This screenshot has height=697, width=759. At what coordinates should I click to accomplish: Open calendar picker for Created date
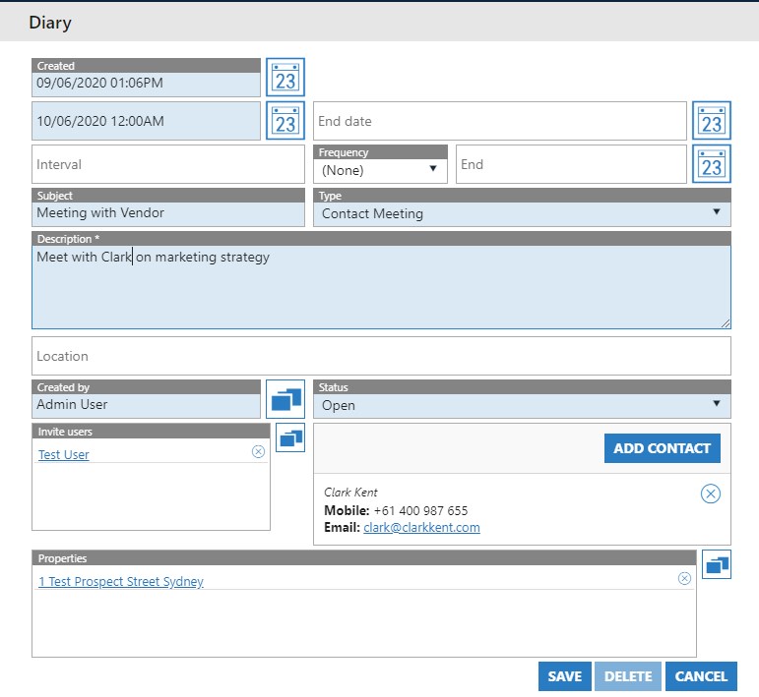tap(285, 77)
